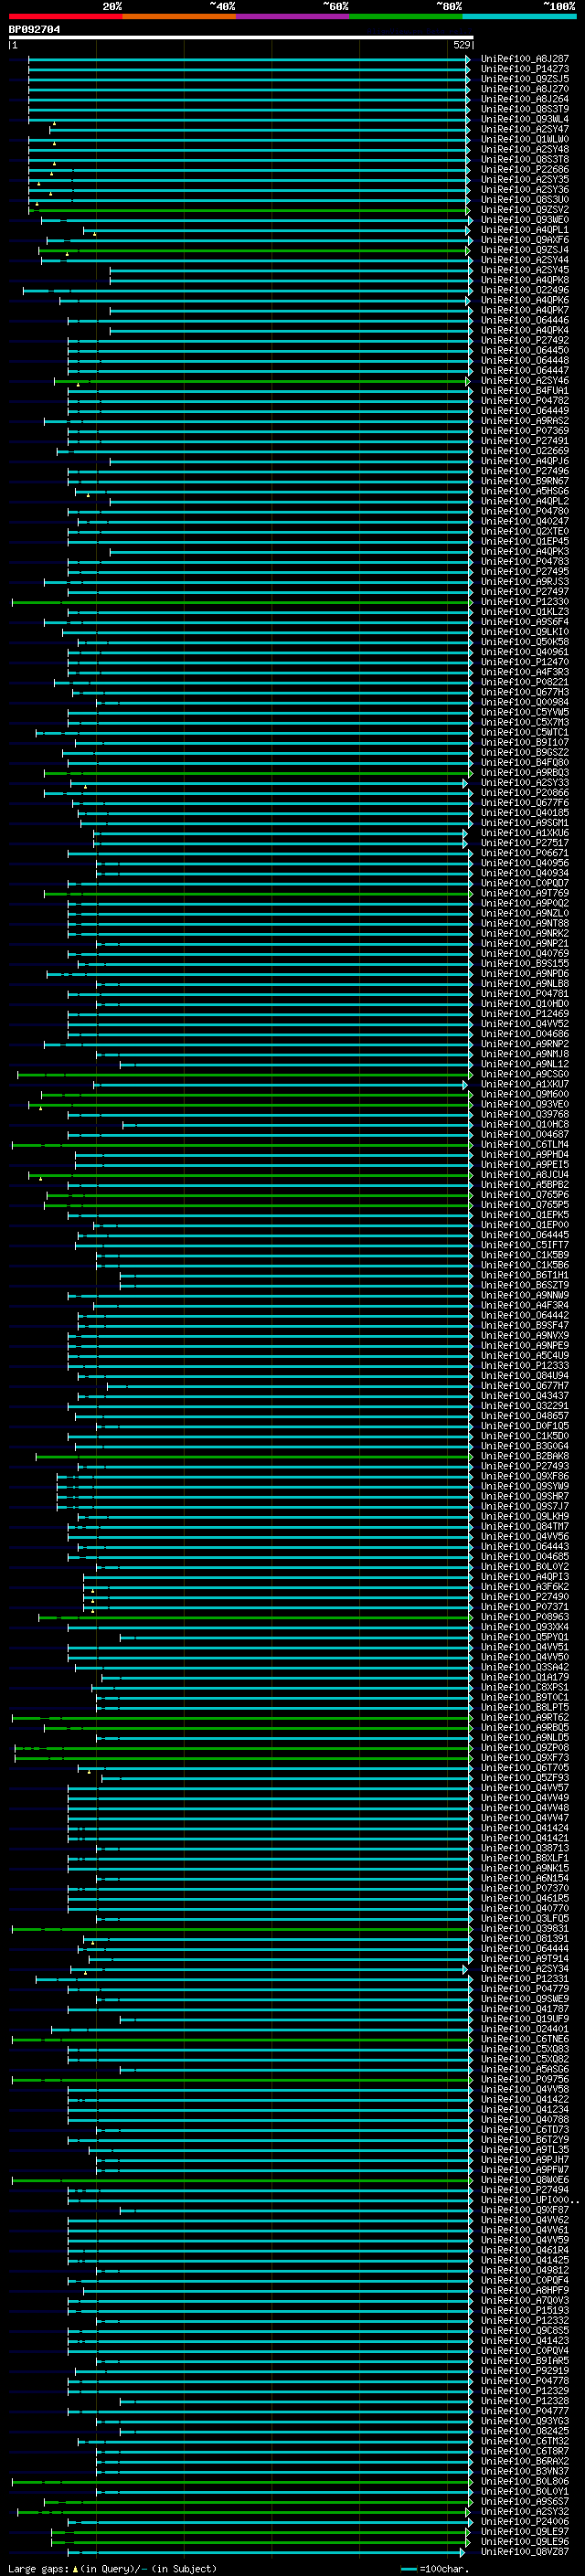Select the UniRef100_B9SF47 label
585x2576 pixels.
tap(525, 1325)
